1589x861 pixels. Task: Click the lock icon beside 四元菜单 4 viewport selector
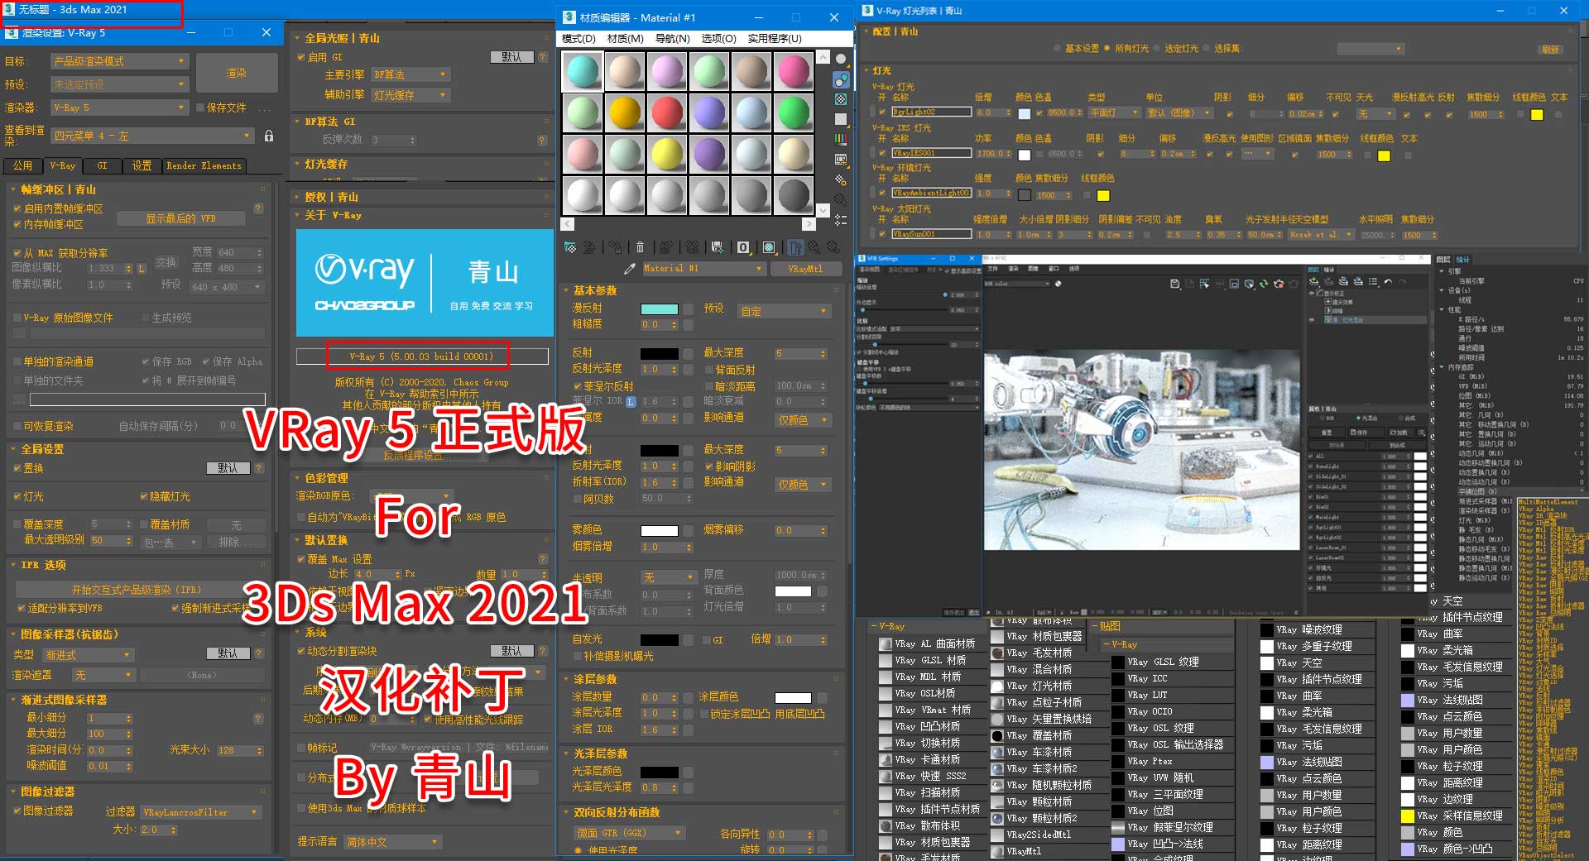[x=268, y=136]
